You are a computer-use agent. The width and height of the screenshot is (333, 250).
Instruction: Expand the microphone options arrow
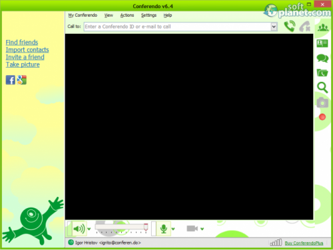(x=173, y=229)
